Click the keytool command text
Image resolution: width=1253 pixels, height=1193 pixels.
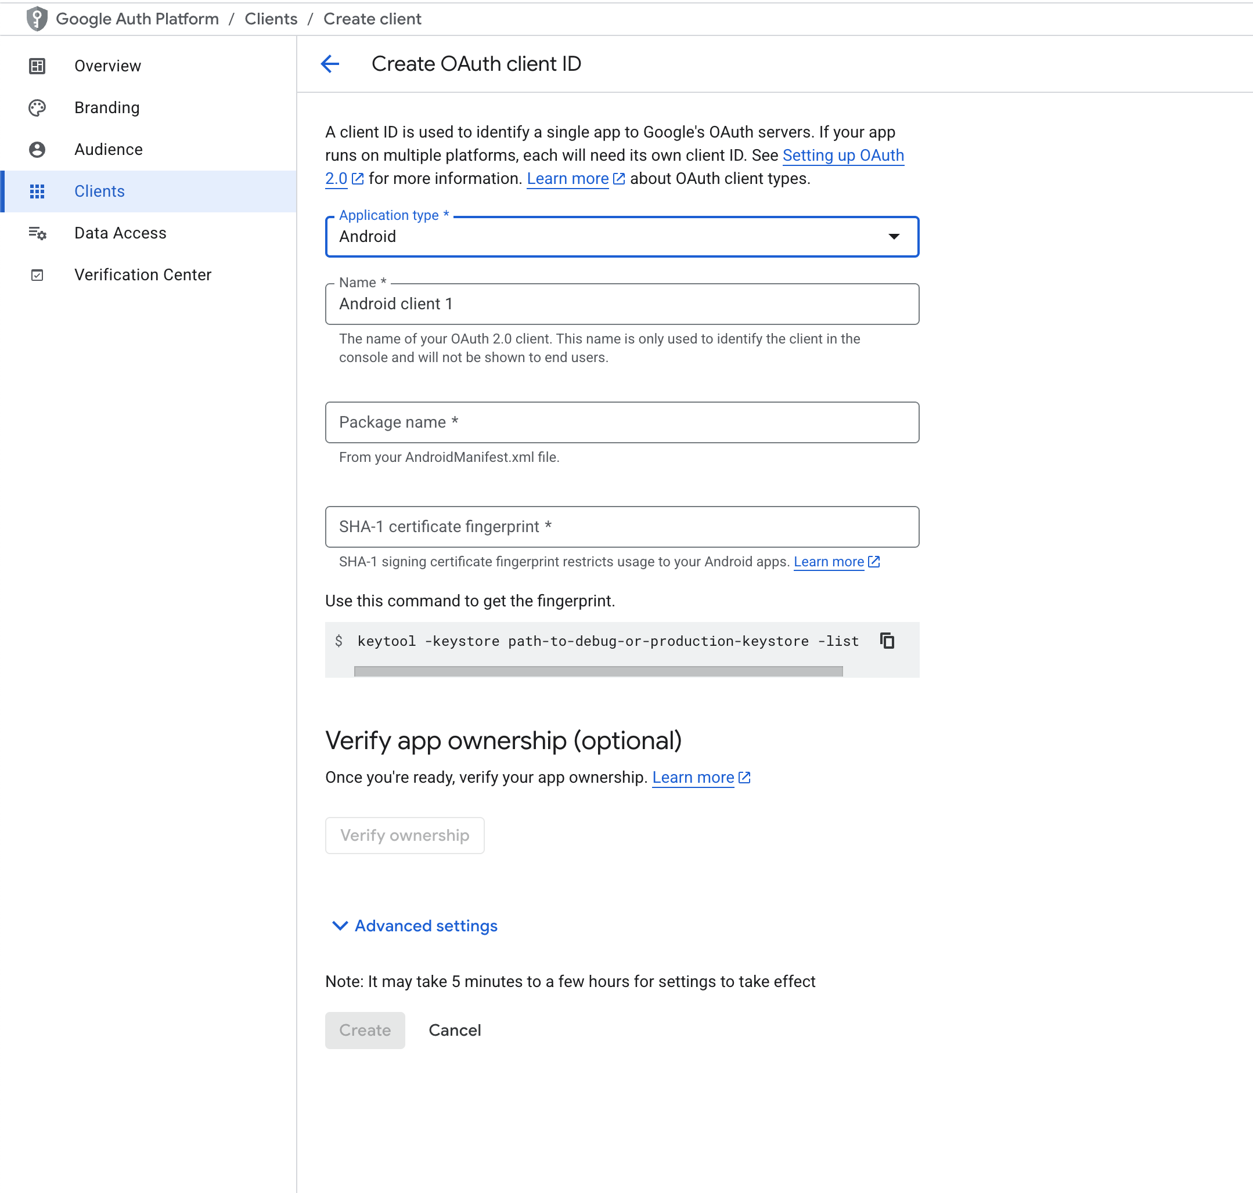(608, 642)
